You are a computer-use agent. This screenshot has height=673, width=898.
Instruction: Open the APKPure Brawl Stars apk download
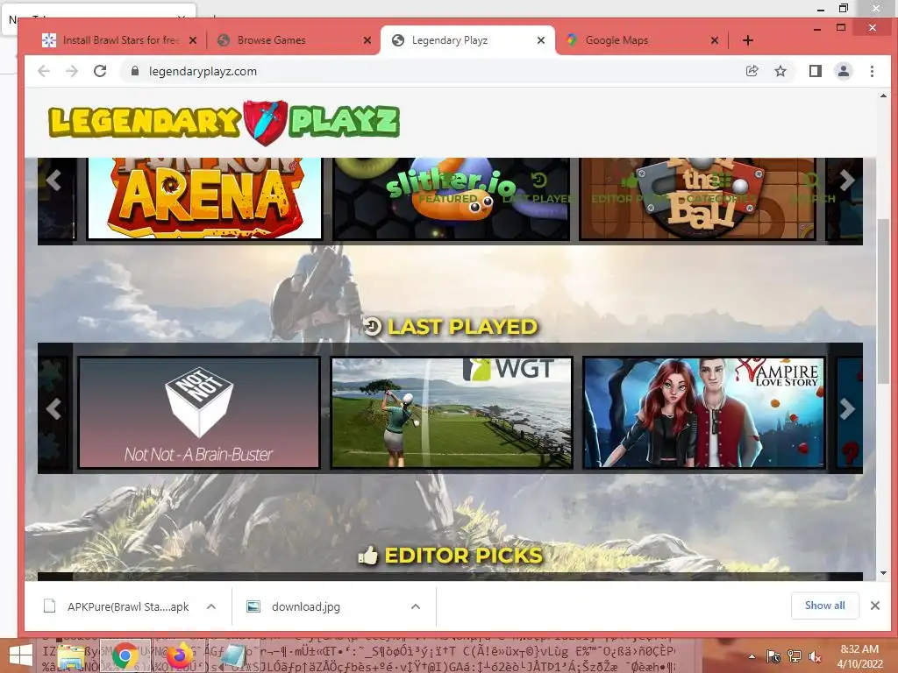coord(117,606)
